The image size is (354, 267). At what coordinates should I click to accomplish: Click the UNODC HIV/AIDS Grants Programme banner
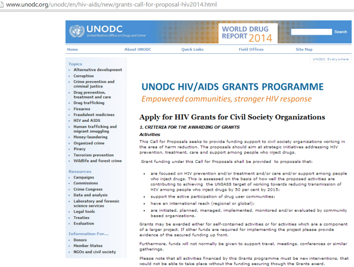[x=232, y=87]
